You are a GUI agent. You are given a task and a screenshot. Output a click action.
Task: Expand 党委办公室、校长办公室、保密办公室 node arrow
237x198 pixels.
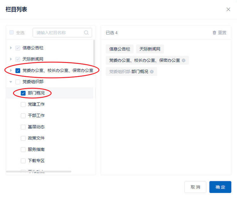[11, 71]
